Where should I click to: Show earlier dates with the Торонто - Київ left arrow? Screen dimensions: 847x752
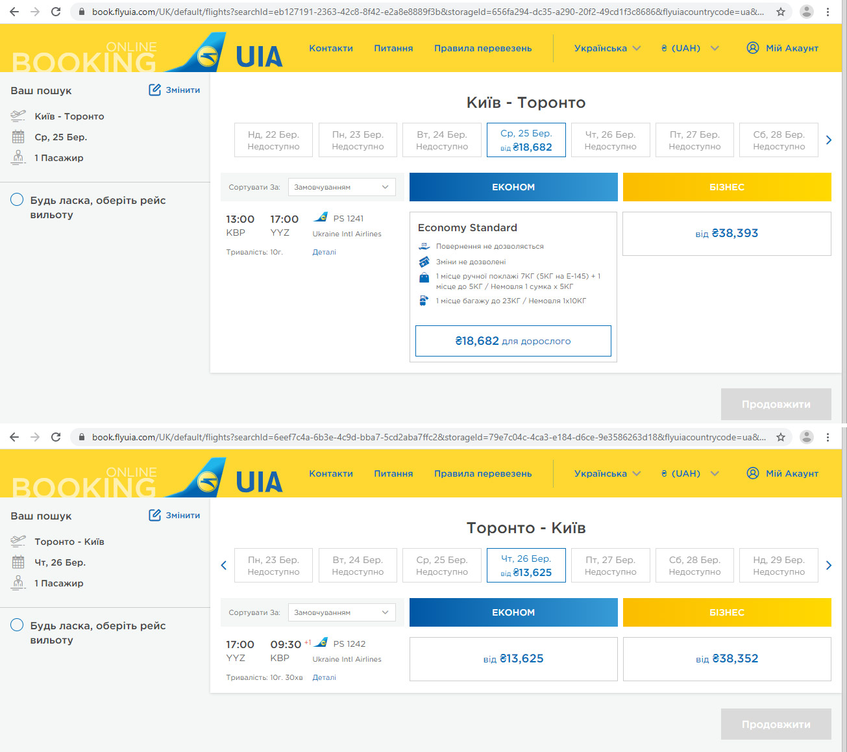coord(223,565)
